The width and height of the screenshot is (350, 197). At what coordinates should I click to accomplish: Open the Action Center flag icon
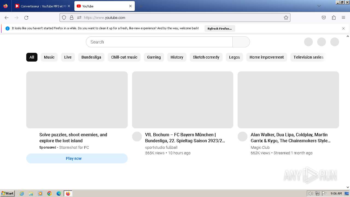pos(324,193)
